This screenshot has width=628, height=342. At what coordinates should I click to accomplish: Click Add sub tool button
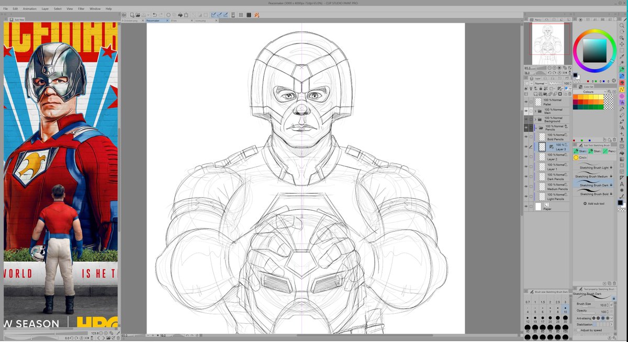click(593, 203)
